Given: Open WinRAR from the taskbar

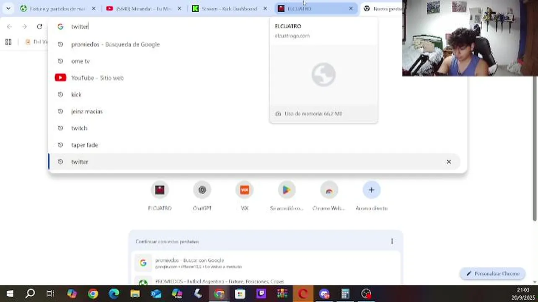Looking at the screenshot, I should pyautogui.click(x=282, y=294).
